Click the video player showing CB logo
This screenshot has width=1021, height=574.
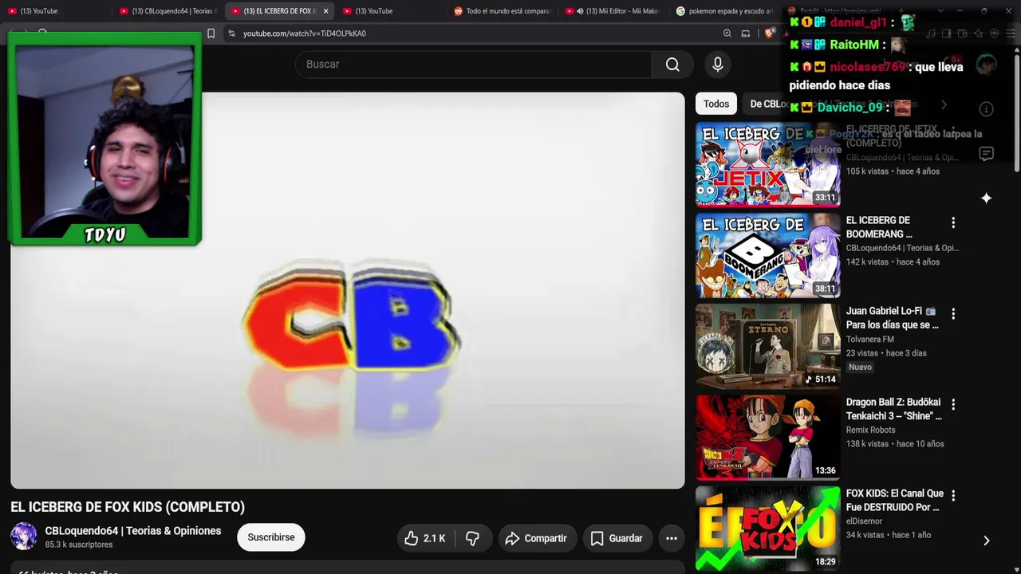(x=348, y=290)
